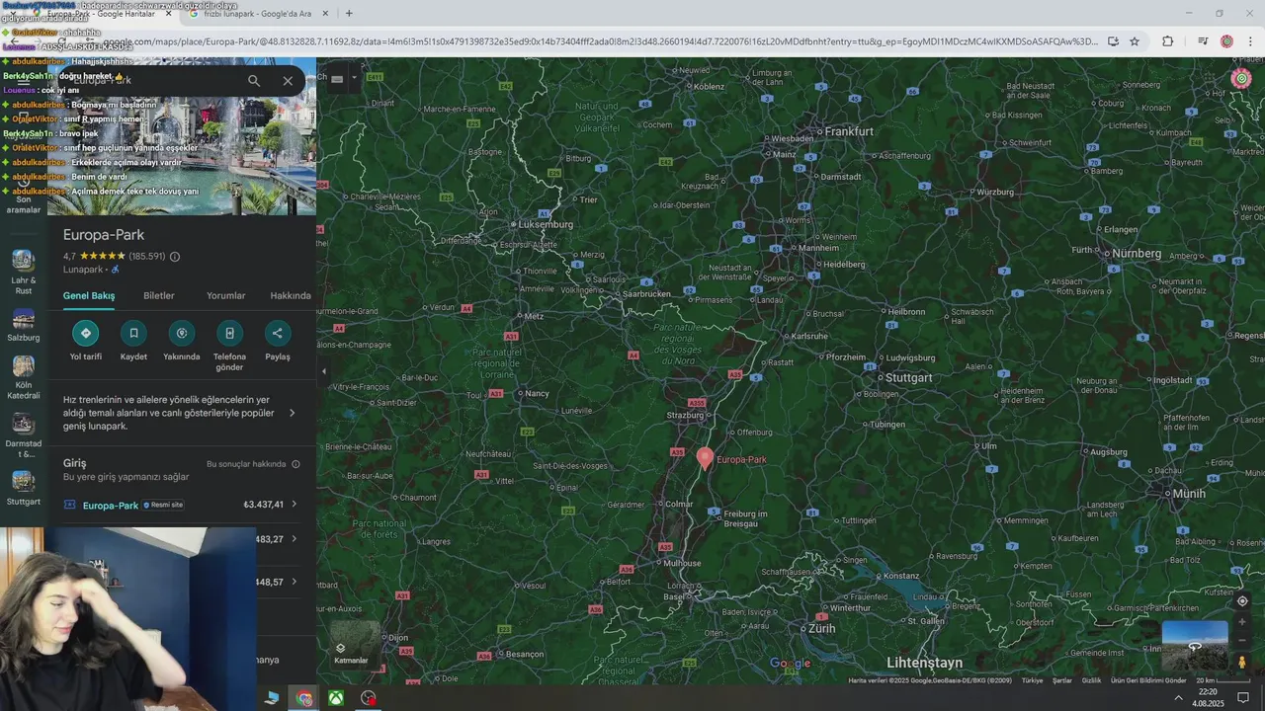1265x711 pixels.
Task: Open the Lahr & Rust recent search
Action: [24, 272]
